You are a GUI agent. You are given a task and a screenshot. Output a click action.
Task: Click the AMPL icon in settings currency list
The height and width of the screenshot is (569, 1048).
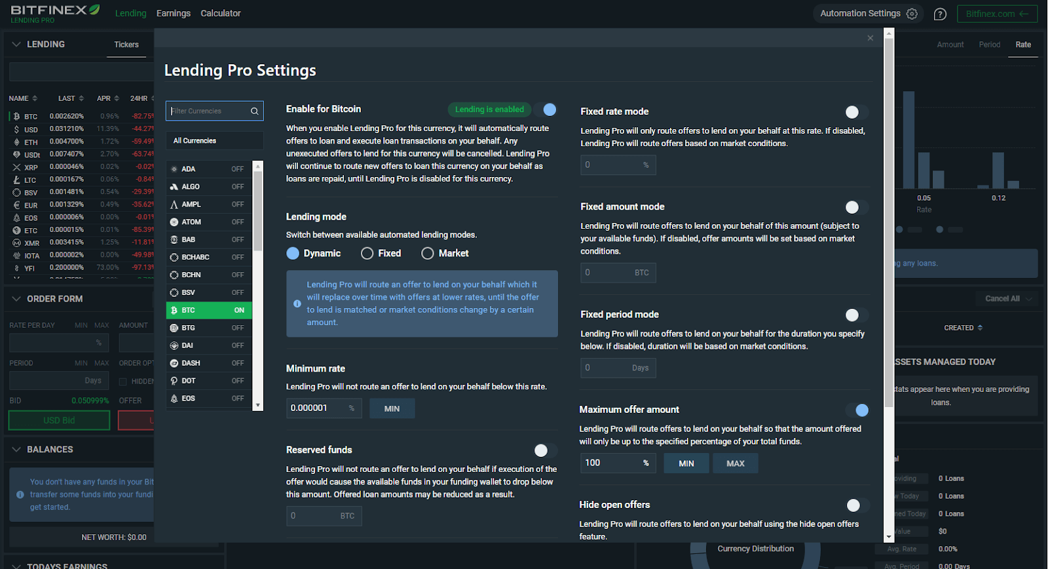coord(174,205)
